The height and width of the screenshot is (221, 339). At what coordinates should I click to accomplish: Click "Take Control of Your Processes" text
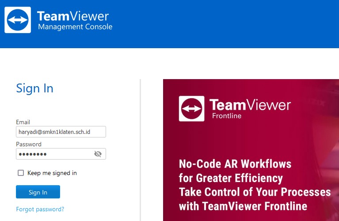tap(255, 192)
